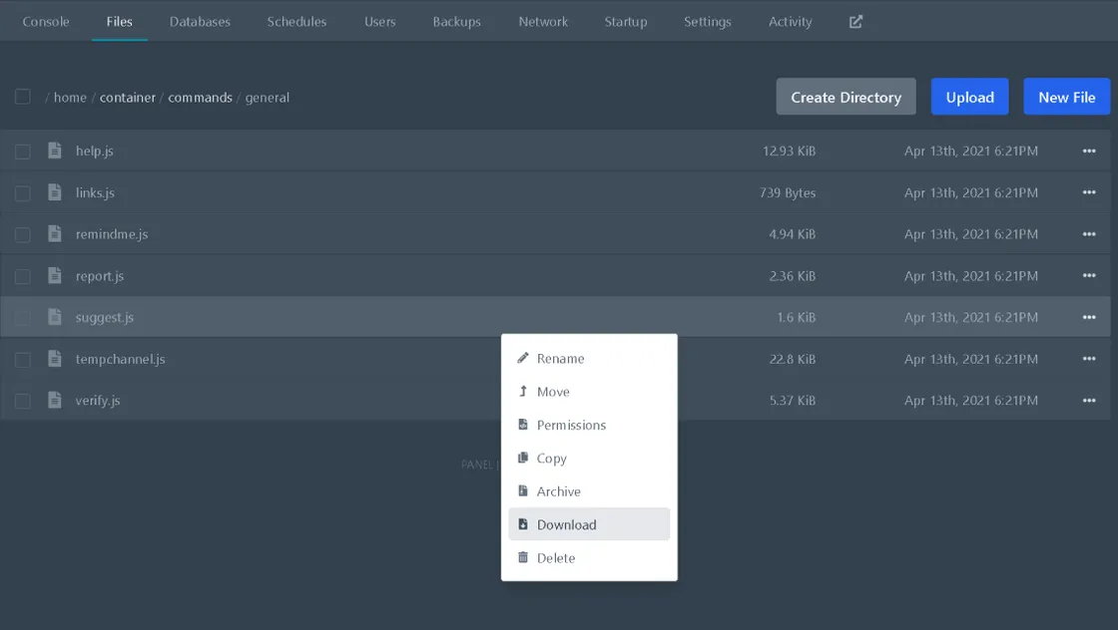Click the Move arrow icon in the context menu

coord(523,391)
